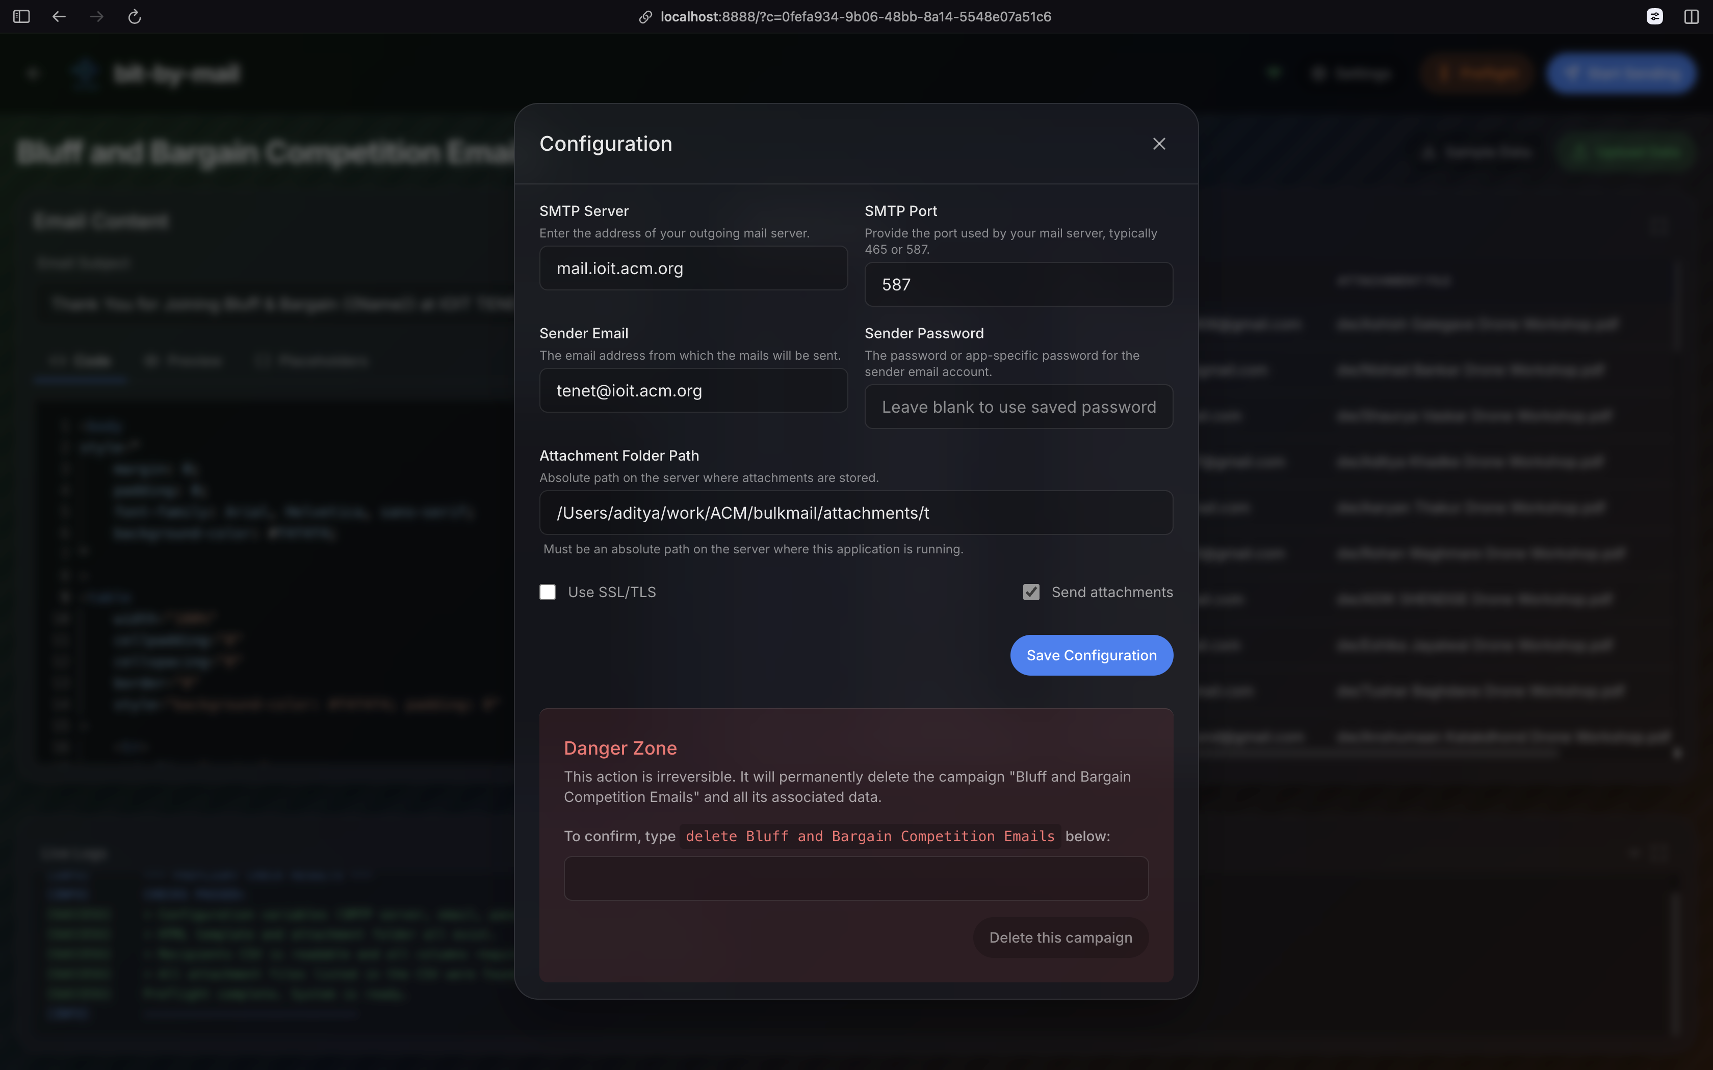Uncheck Send attachments checkbox

1031,592
